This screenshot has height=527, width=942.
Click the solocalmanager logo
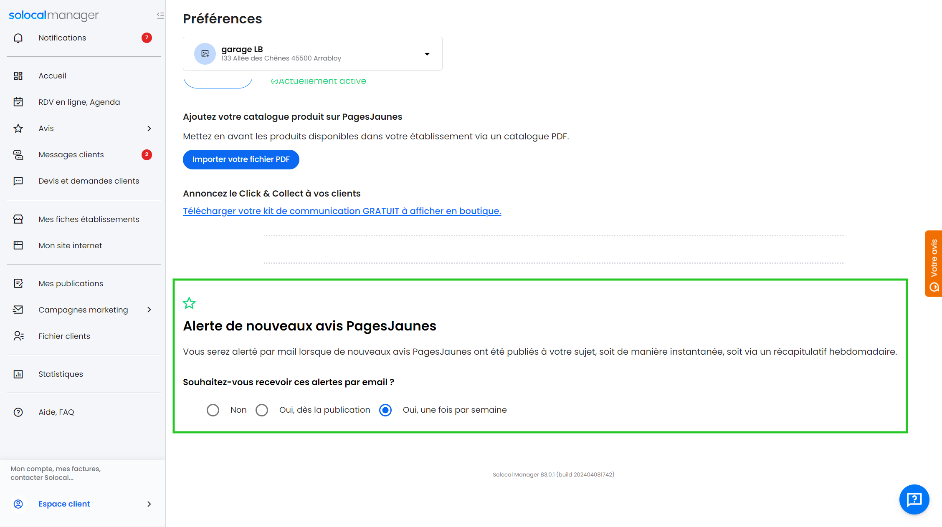tap(54, 15)
